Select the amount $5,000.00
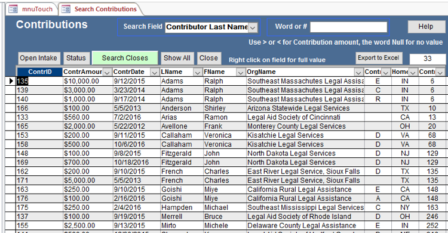 coord(87,181)
